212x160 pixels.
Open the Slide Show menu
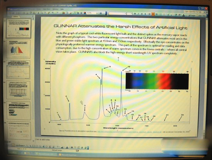point(47,9)
